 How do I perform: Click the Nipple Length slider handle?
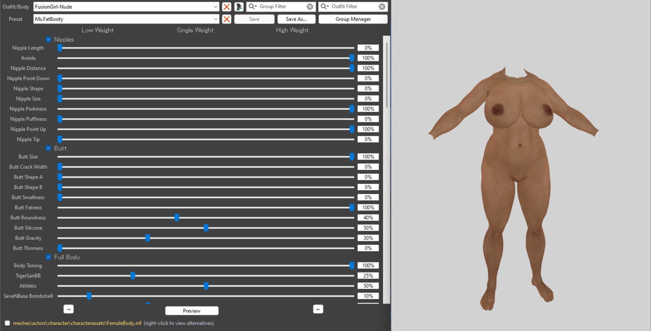[x=60, y=48]
